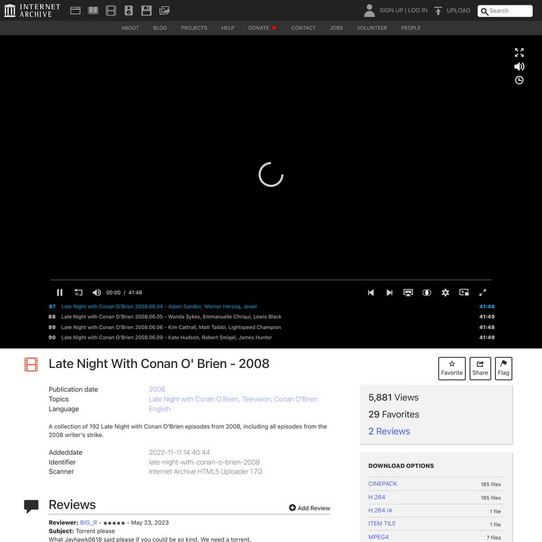Focus the Search input field
Viewport: 542px width, 542px height.
[505, 11]
